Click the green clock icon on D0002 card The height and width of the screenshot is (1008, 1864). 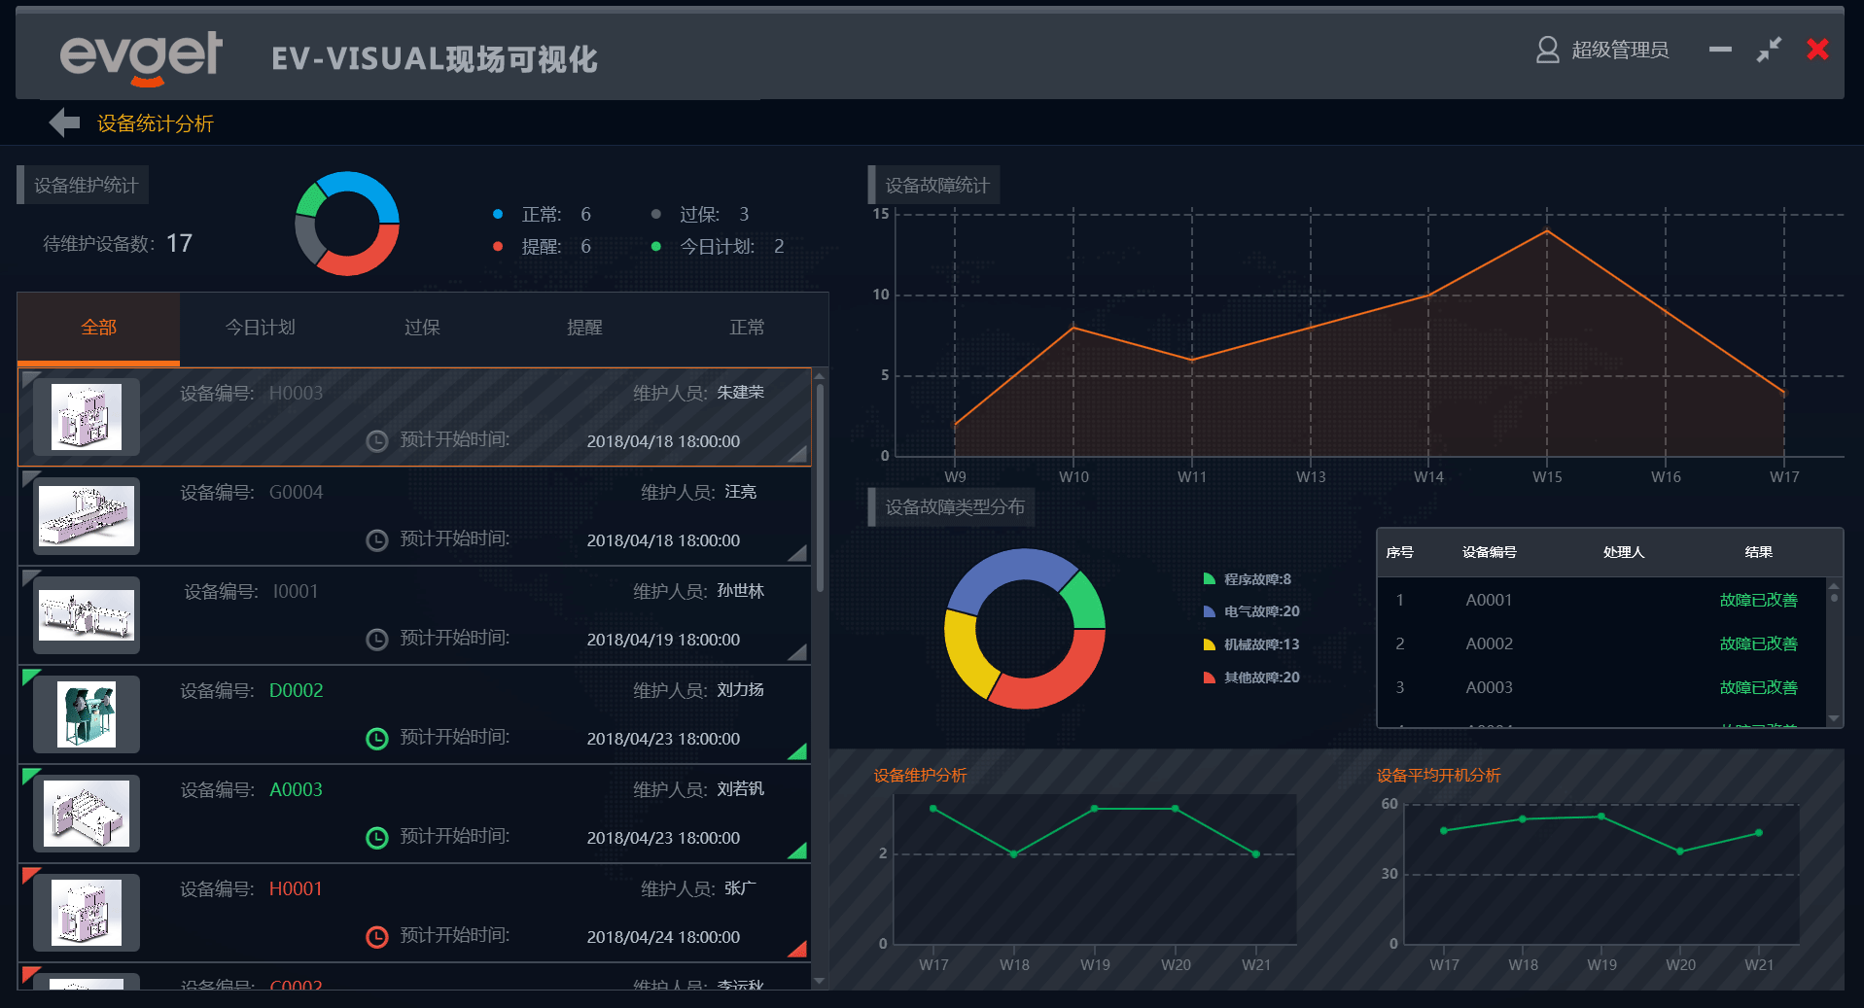pyautogui.click(x=376, y=739)
